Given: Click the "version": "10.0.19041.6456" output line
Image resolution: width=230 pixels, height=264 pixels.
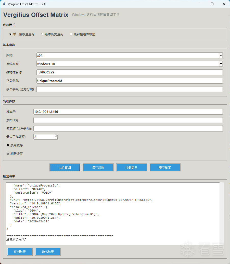Looking at the screenshot, I should [36, 203].
